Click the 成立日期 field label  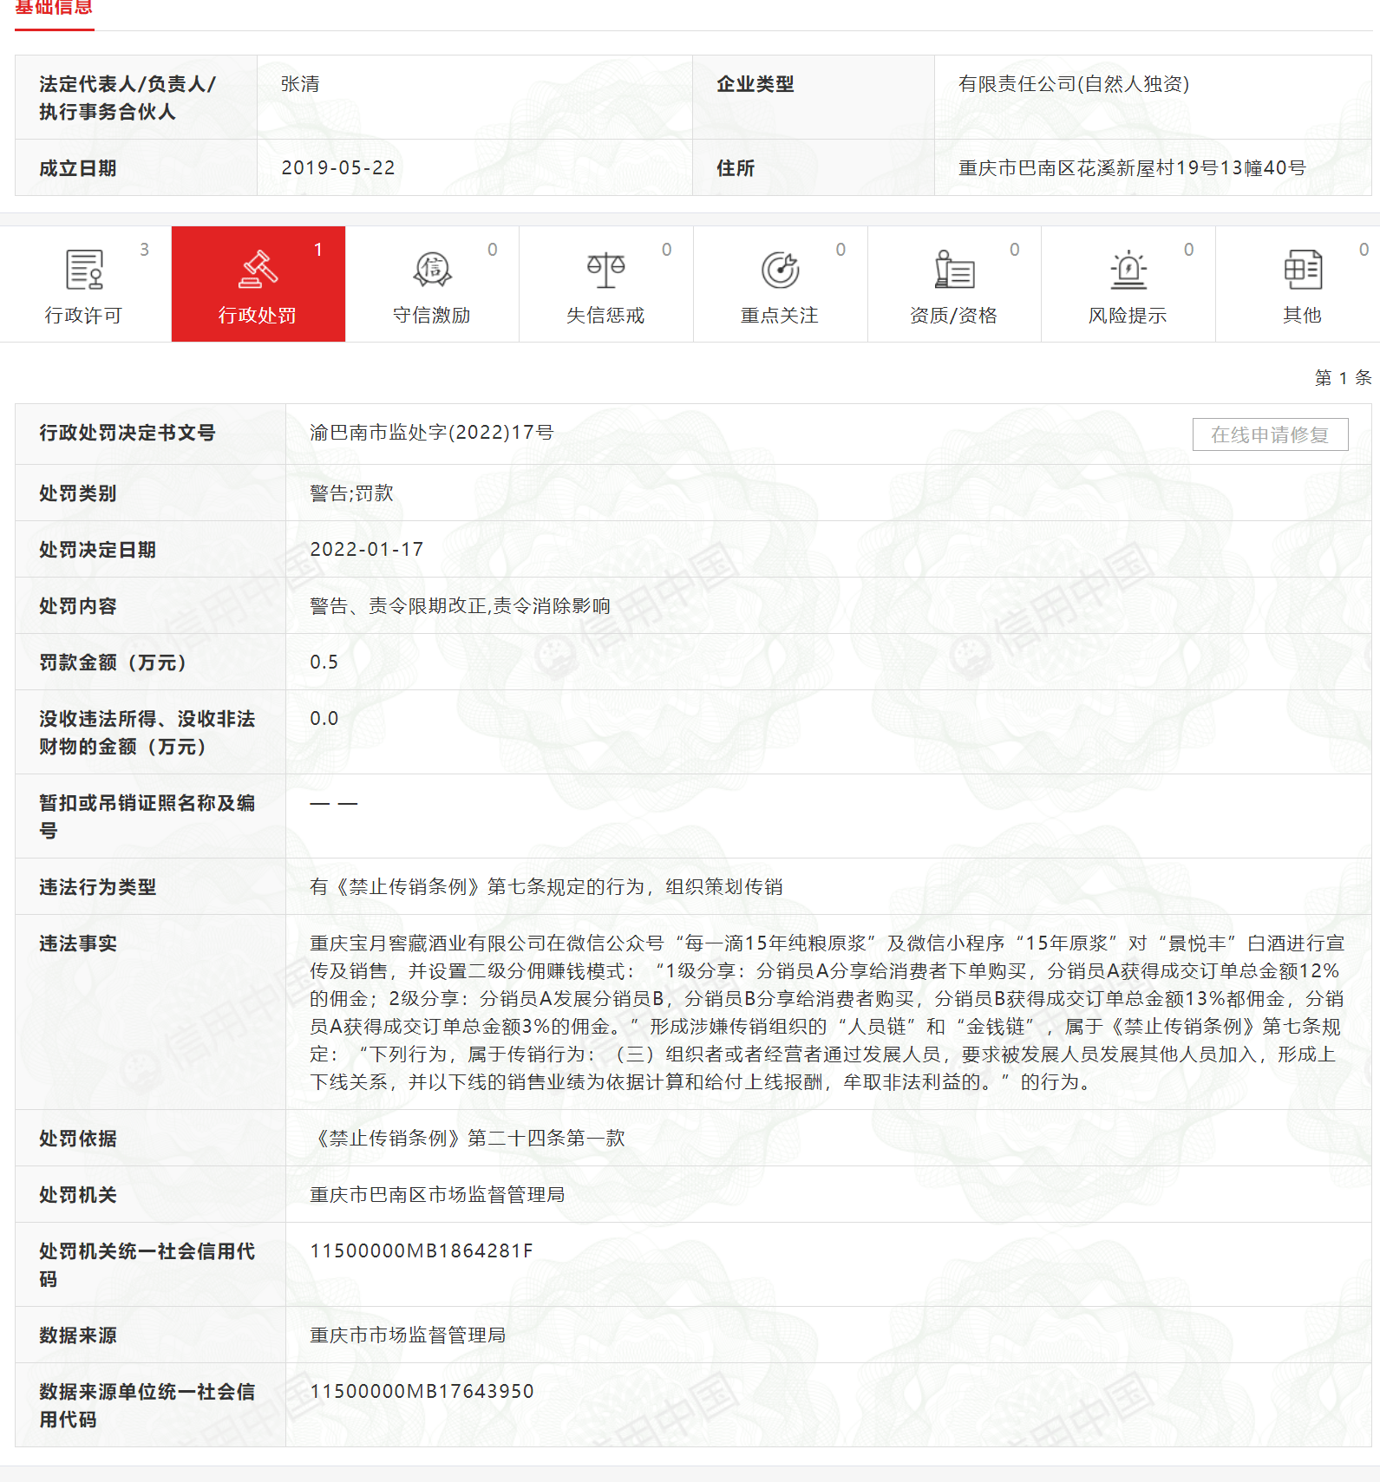[x=78, y=168]
